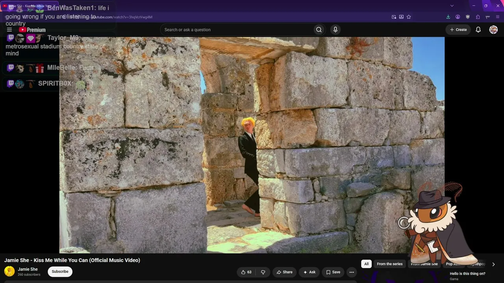Select the All filter chip
The image size is (504, 283).
pyautogui.click(x=366, y=264)
